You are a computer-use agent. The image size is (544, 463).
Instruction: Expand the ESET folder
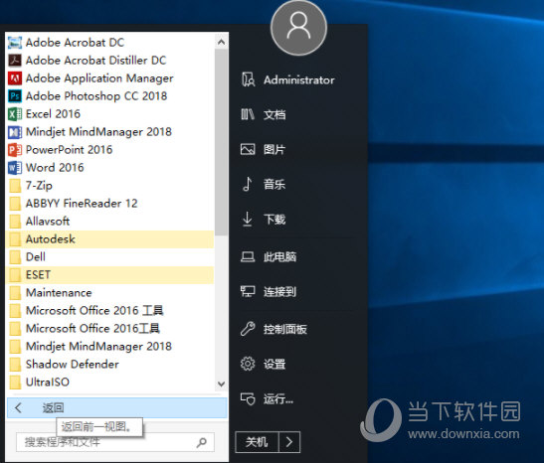110,275
